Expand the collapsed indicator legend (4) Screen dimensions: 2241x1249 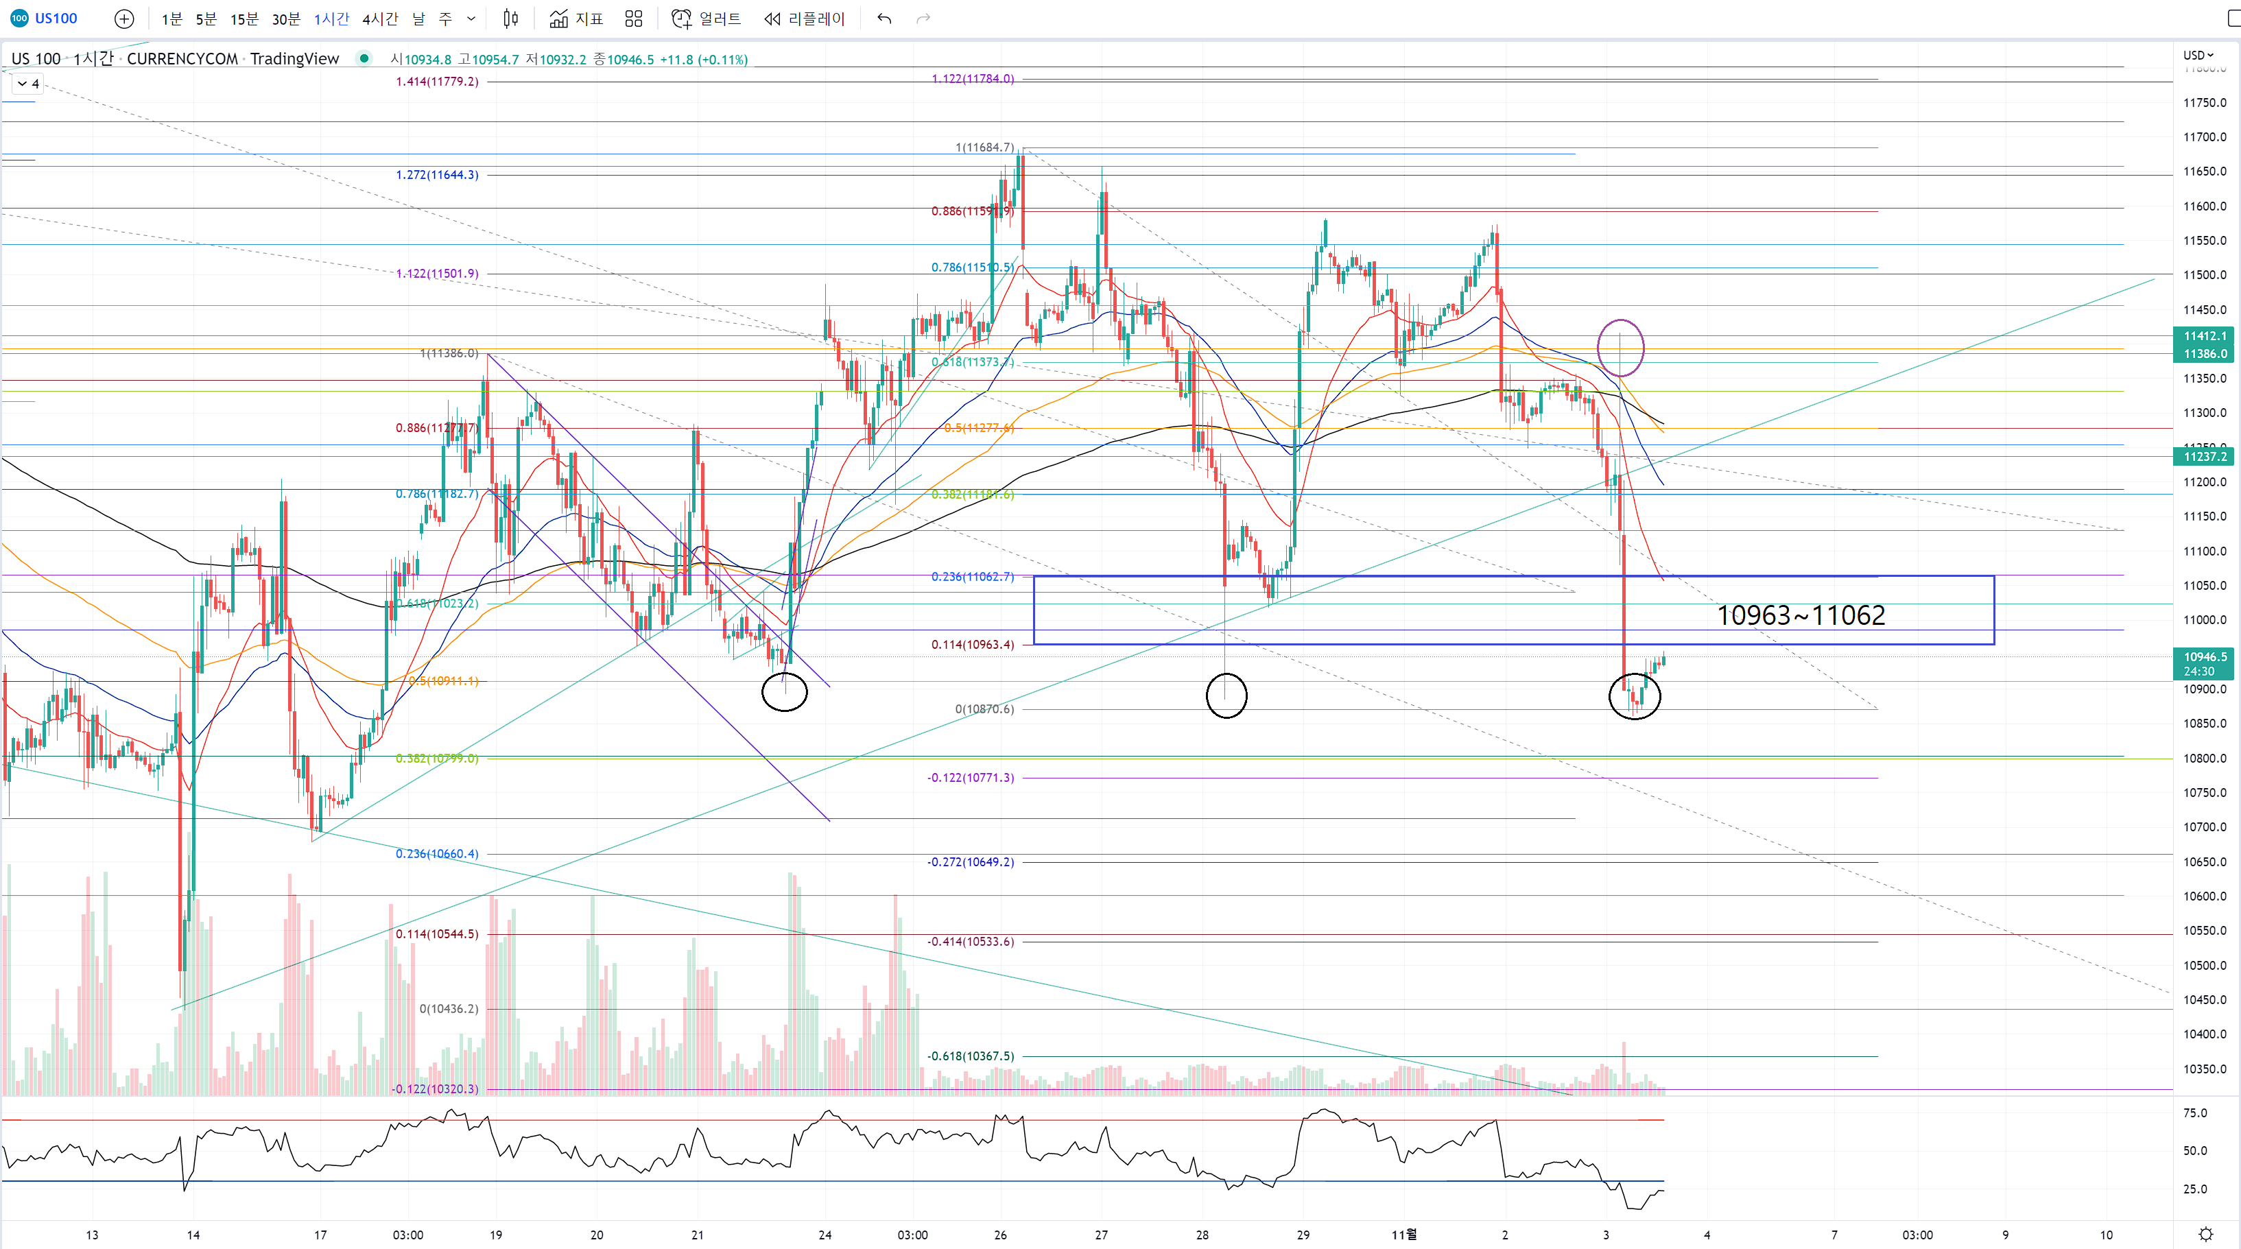pyautogui.click(x=28, y=84)
